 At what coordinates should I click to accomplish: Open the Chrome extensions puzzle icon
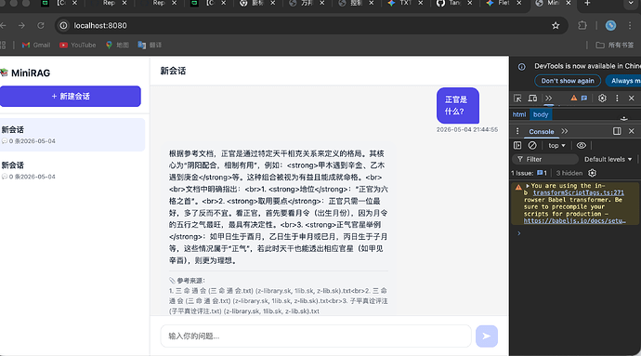coord(582,25)
